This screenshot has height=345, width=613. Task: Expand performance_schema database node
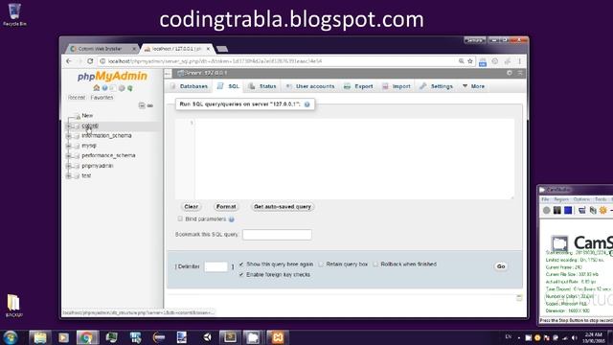(x=69, y=155)
